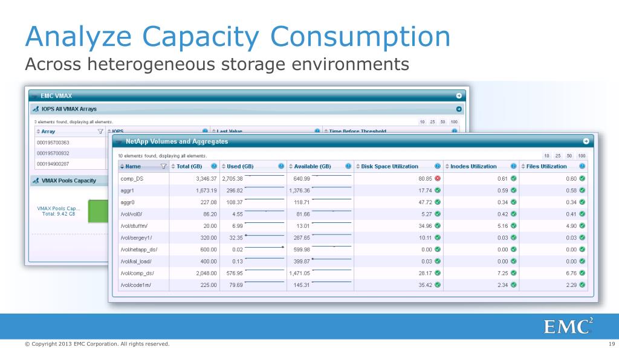
Task: Click /vol/code1m/ disk space status icon
Action: [x=438, y=285]
